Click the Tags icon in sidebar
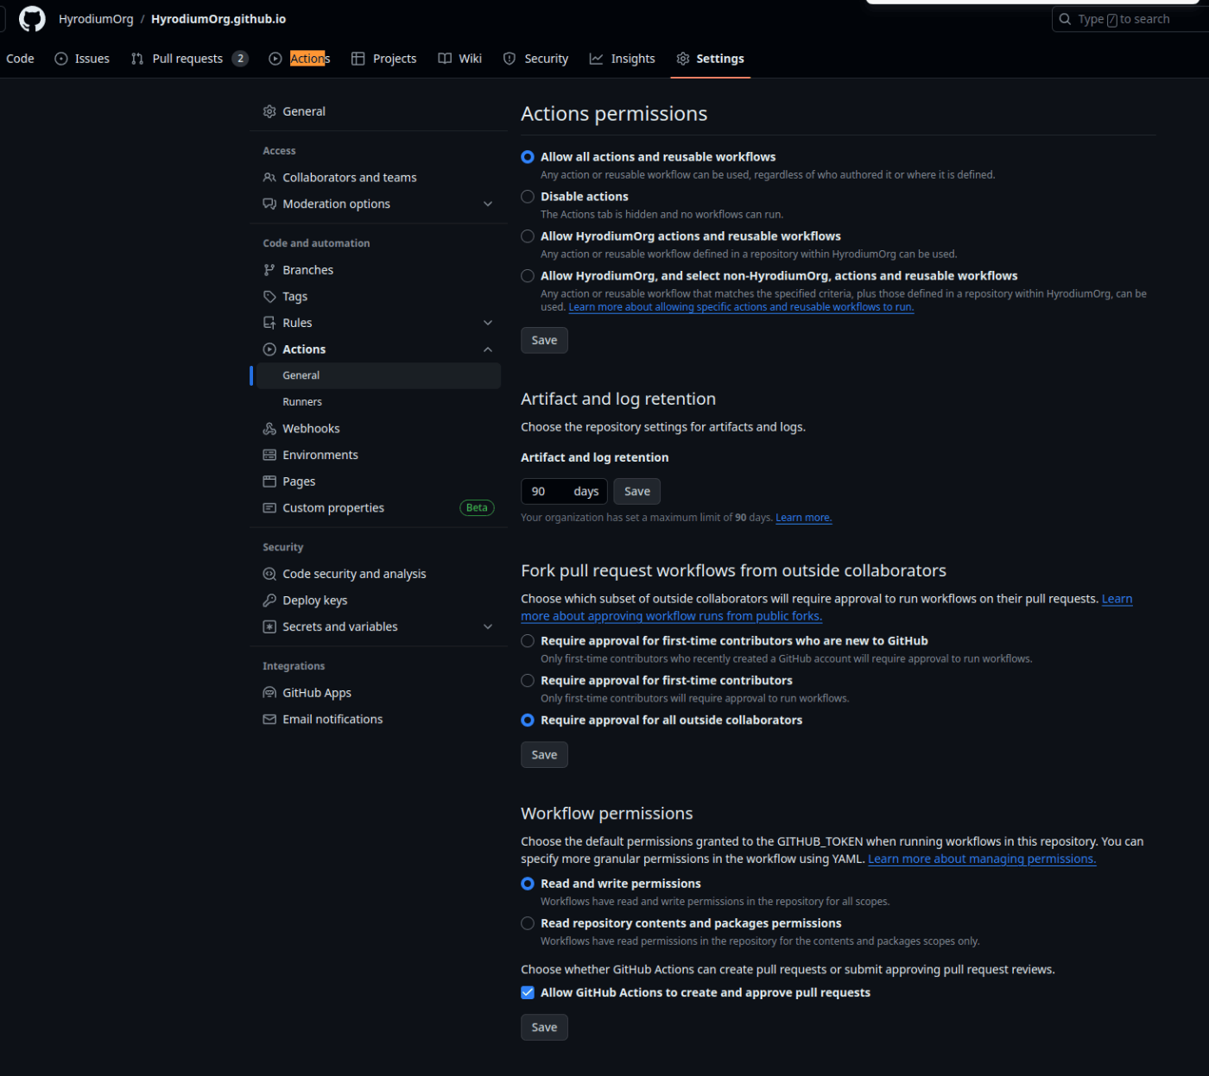1209x1076 pixels. 269,297
